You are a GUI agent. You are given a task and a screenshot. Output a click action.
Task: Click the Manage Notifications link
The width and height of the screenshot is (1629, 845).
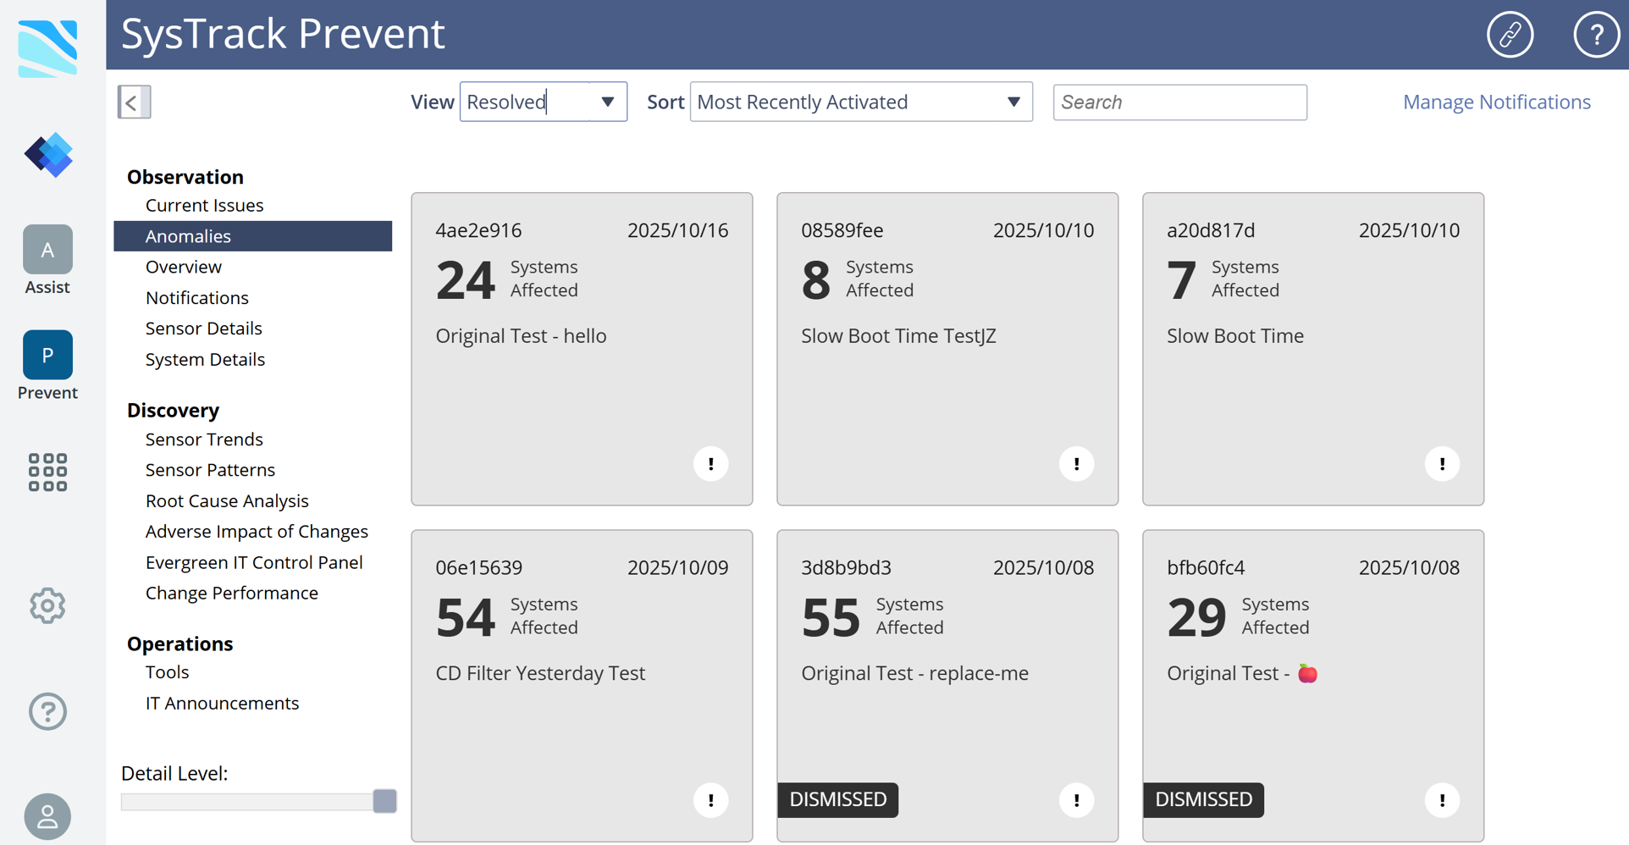tap(1496, 102)
